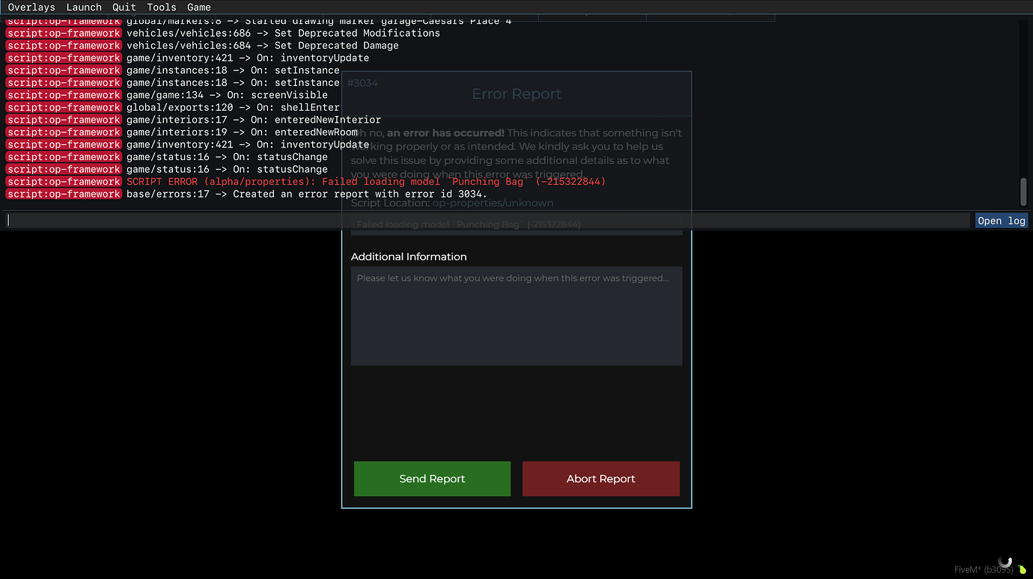This screenshot has width=1033, height=579.
Task: Open the Game menu
Action: (x=198, y=7)
